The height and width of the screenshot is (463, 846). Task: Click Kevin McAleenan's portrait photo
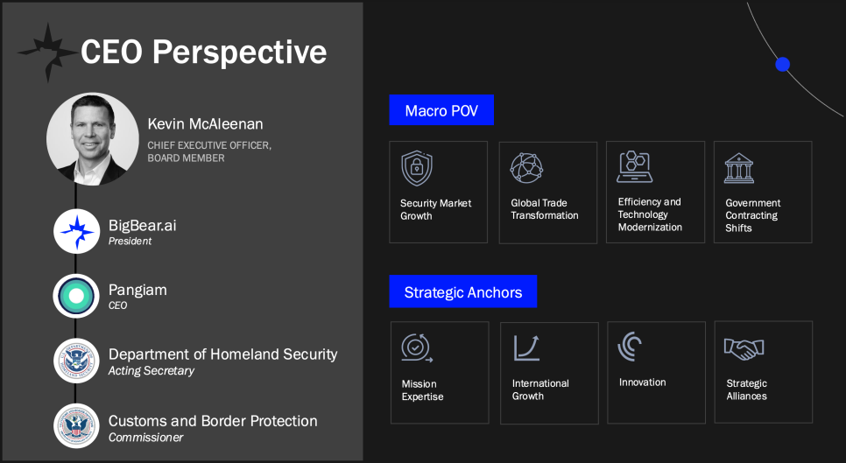(x=93, y=139)
